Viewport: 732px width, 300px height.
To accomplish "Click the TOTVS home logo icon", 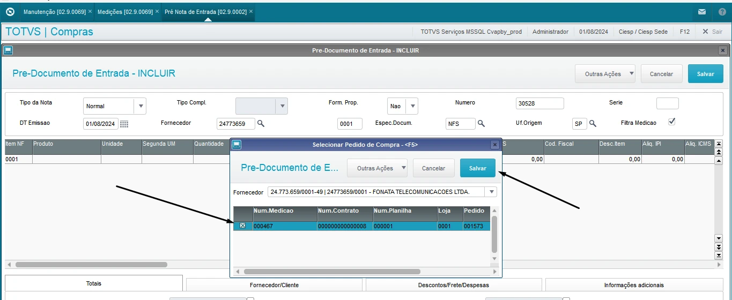I will [x=10, y=11].
